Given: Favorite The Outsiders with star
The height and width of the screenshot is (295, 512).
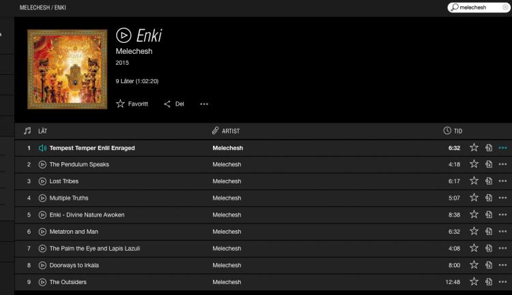Looking at the screenshot, I should click(x=474, y=281).
